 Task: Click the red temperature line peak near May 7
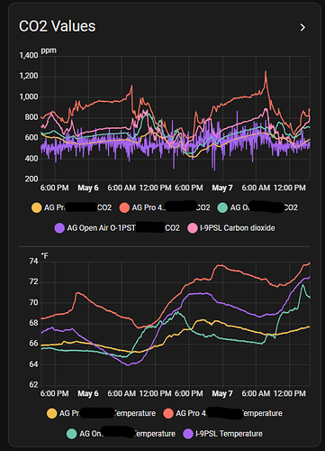[x=220, y=265]
